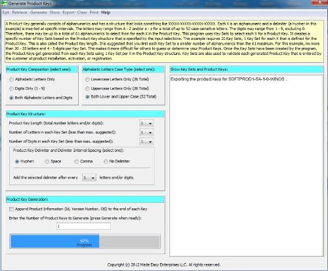
Task: Click the Product Key Composition header
Action: pyautogui.click(x=41, y=69)
